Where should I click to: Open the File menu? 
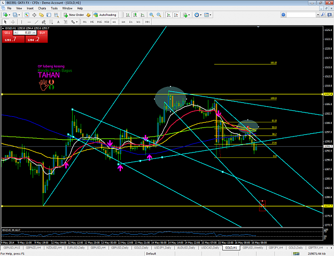pyautogui.click(x=9, y=9)
